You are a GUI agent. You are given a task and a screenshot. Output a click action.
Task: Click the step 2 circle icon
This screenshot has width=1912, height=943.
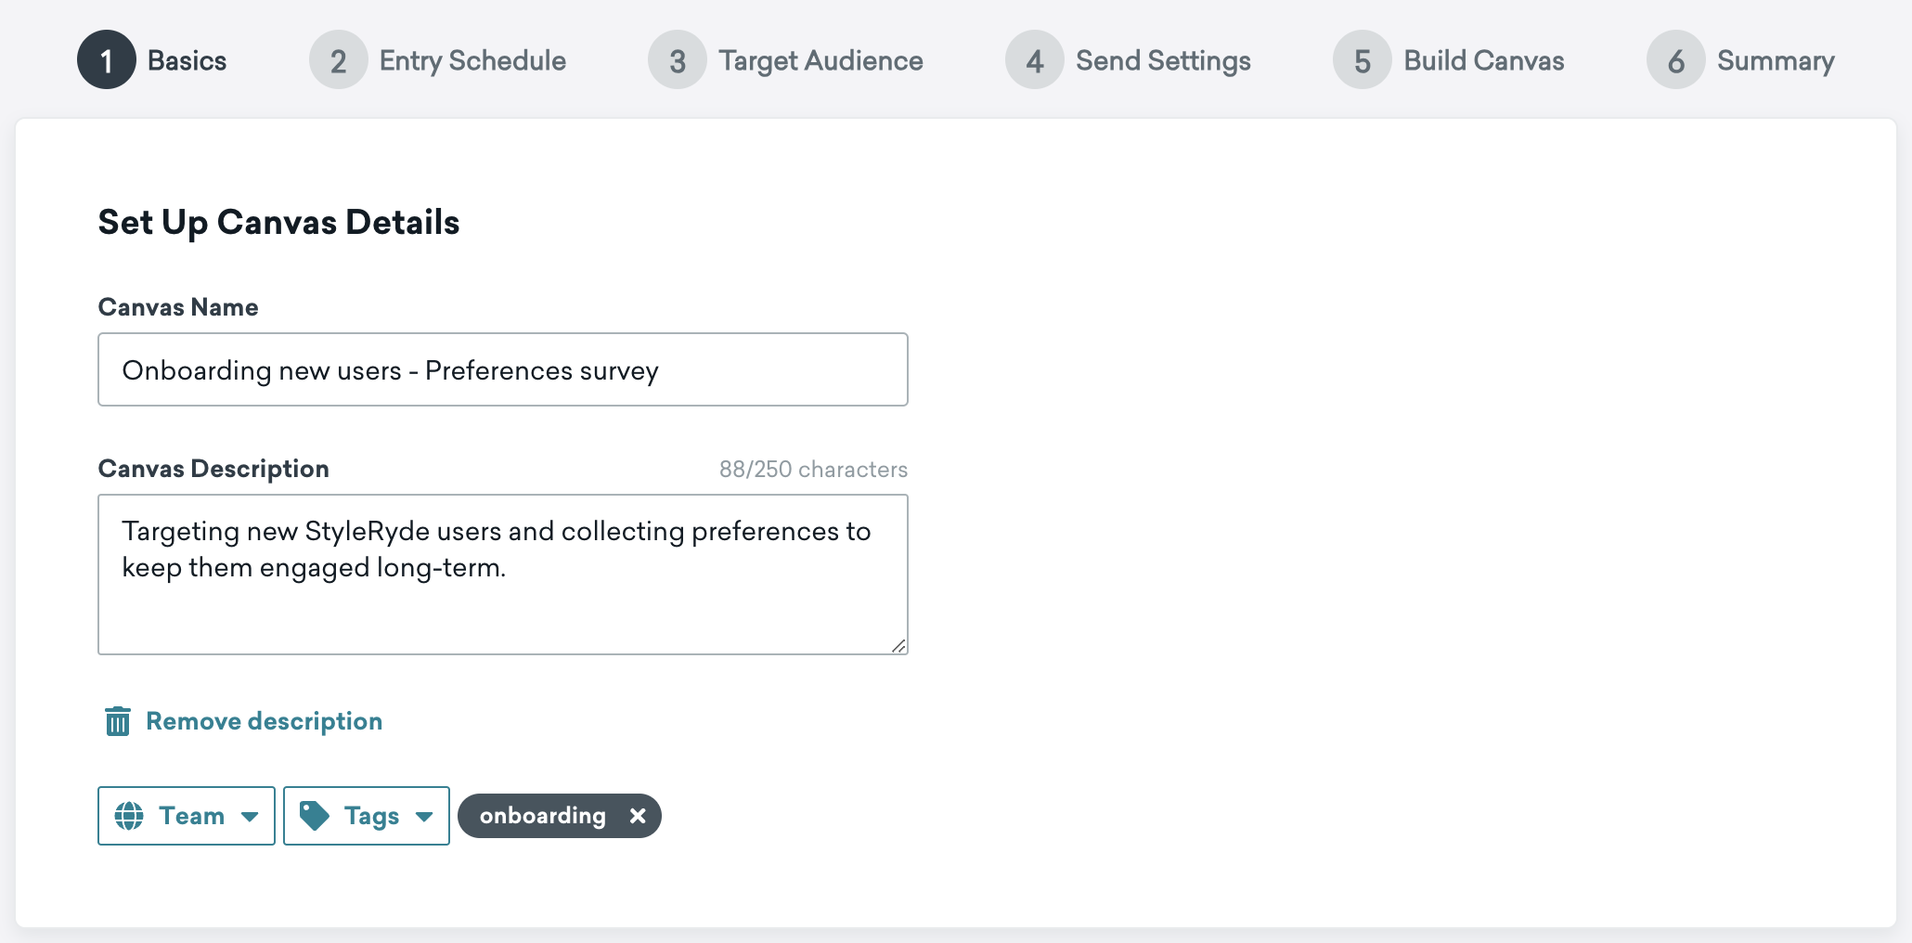point(339,60)
